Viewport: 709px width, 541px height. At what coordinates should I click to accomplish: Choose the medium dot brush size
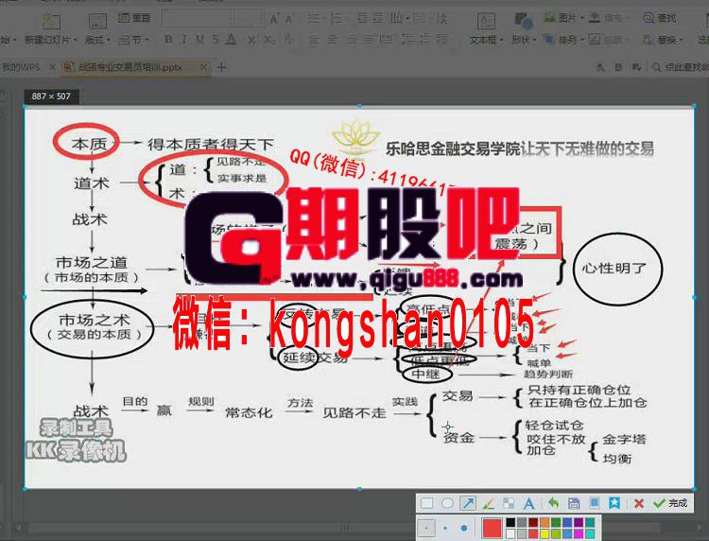pyautogui.click(x=445, y=528)
